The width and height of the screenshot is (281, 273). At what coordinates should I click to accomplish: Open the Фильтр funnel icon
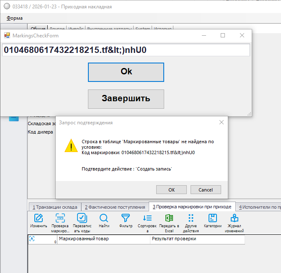pos(126,218)
